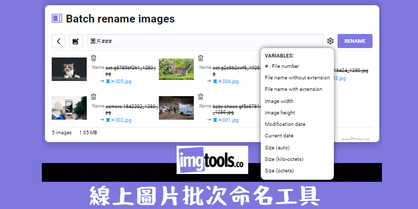Click the '5 images' count text
Screen dimensions: 418x209
coord(62,133)
